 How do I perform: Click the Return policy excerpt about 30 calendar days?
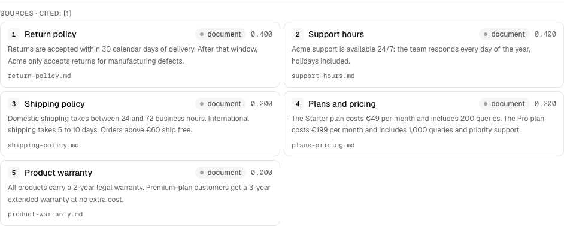point(133,55)
